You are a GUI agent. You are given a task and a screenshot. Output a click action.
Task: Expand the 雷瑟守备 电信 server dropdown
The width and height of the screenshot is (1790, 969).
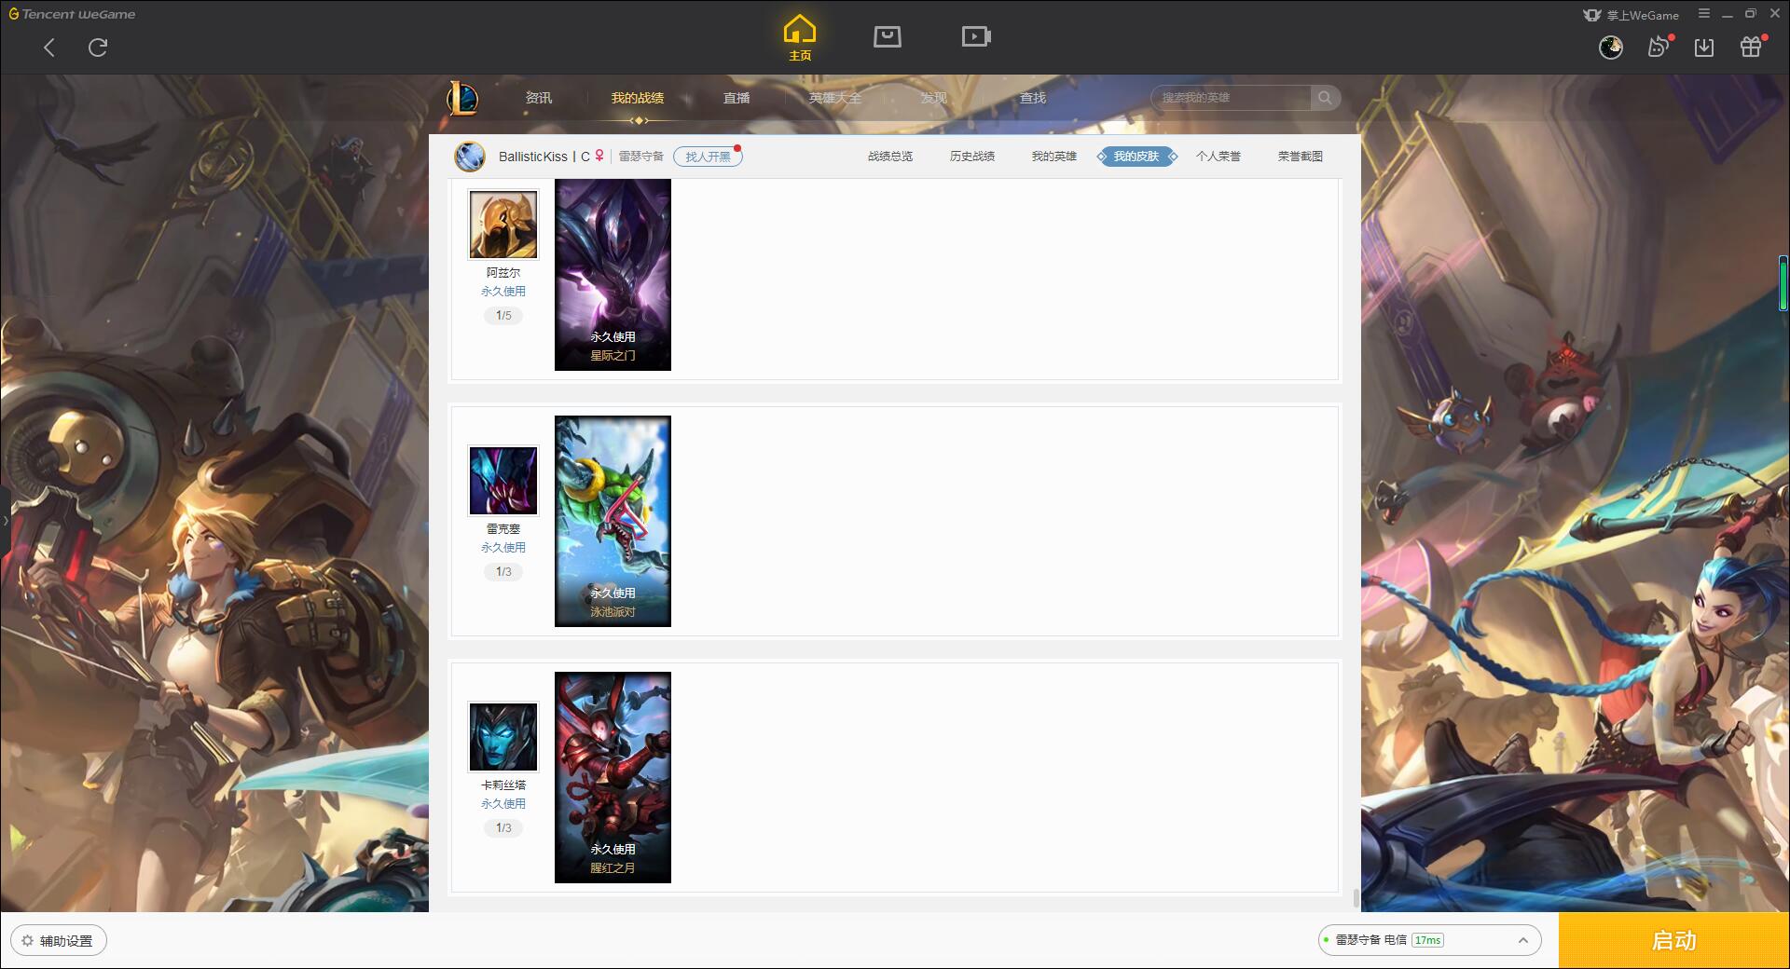[1429, 940]
